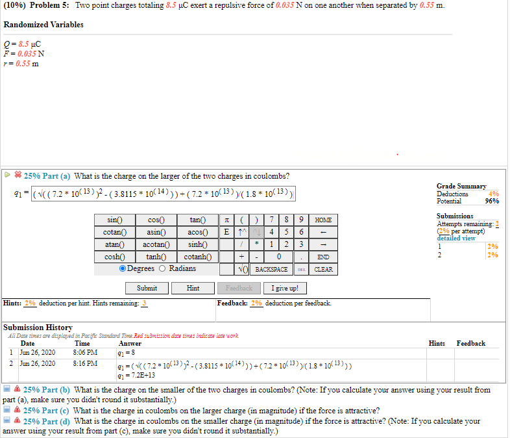Click submission history row 2 answer text

click(234, 366)
